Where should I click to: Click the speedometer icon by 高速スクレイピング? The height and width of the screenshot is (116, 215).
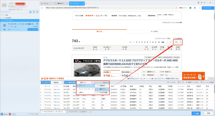(x=5, y=29)
